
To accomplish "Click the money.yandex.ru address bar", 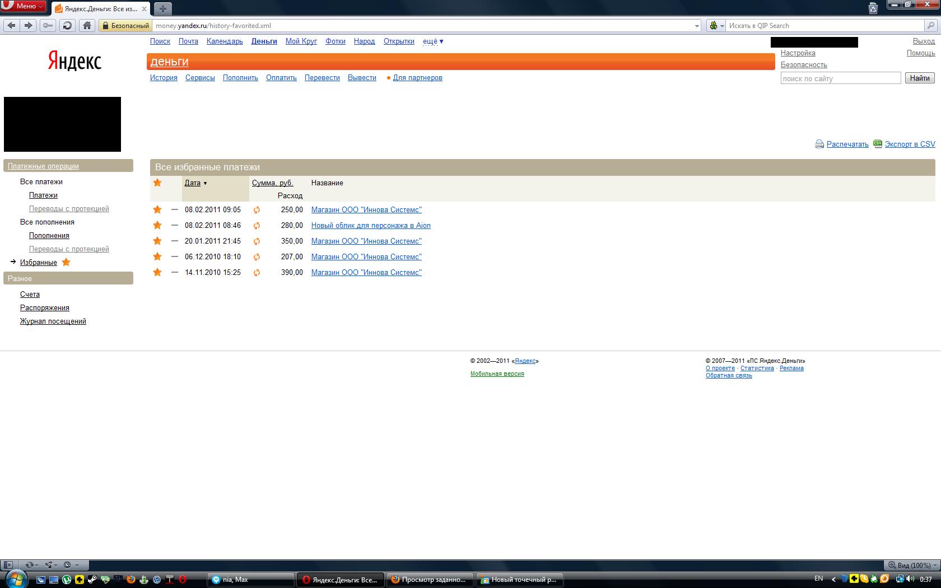I will [x=423, y=26].
